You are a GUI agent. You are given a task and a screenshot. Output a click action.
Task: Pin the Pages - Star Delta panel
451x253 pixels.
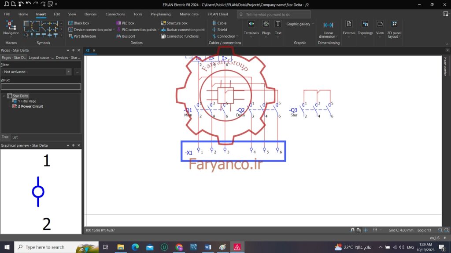74,50
